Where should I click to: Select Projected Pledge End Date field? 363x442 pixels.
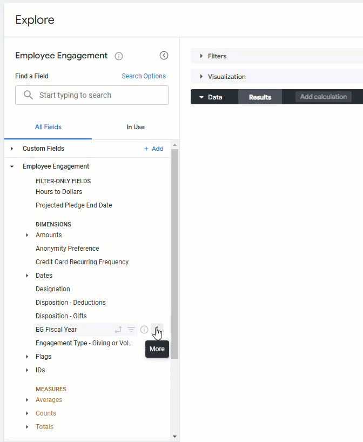click(74, 205)
